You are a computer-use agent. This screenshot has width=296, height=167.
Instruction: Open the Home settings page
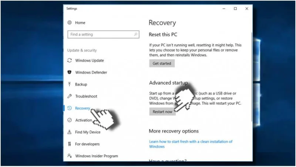80,23
